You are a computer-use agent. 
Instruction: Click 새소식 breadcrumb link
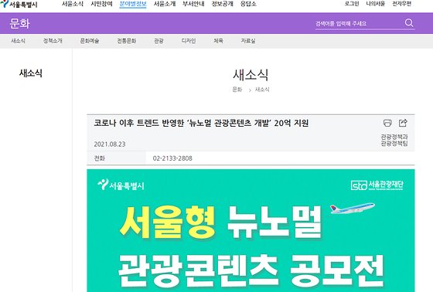[262, 90]
